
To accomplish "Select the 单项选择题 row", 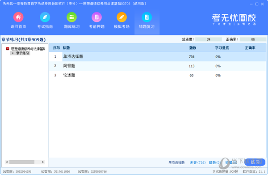I will tap(158, 57).
